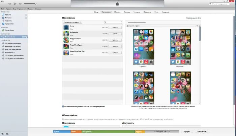Click the first app's icon in the list

click(66, 28)
